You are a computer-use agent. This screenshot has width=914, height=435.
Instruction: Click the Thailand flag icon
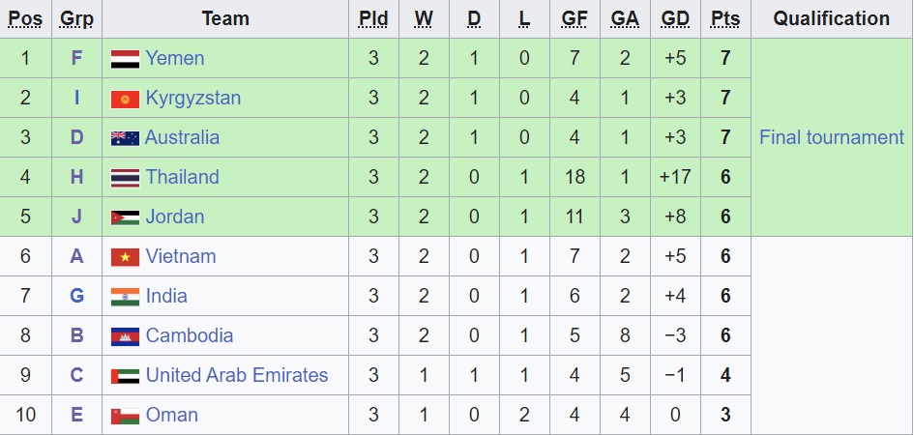pyautogui.click(x=126, y=178)
